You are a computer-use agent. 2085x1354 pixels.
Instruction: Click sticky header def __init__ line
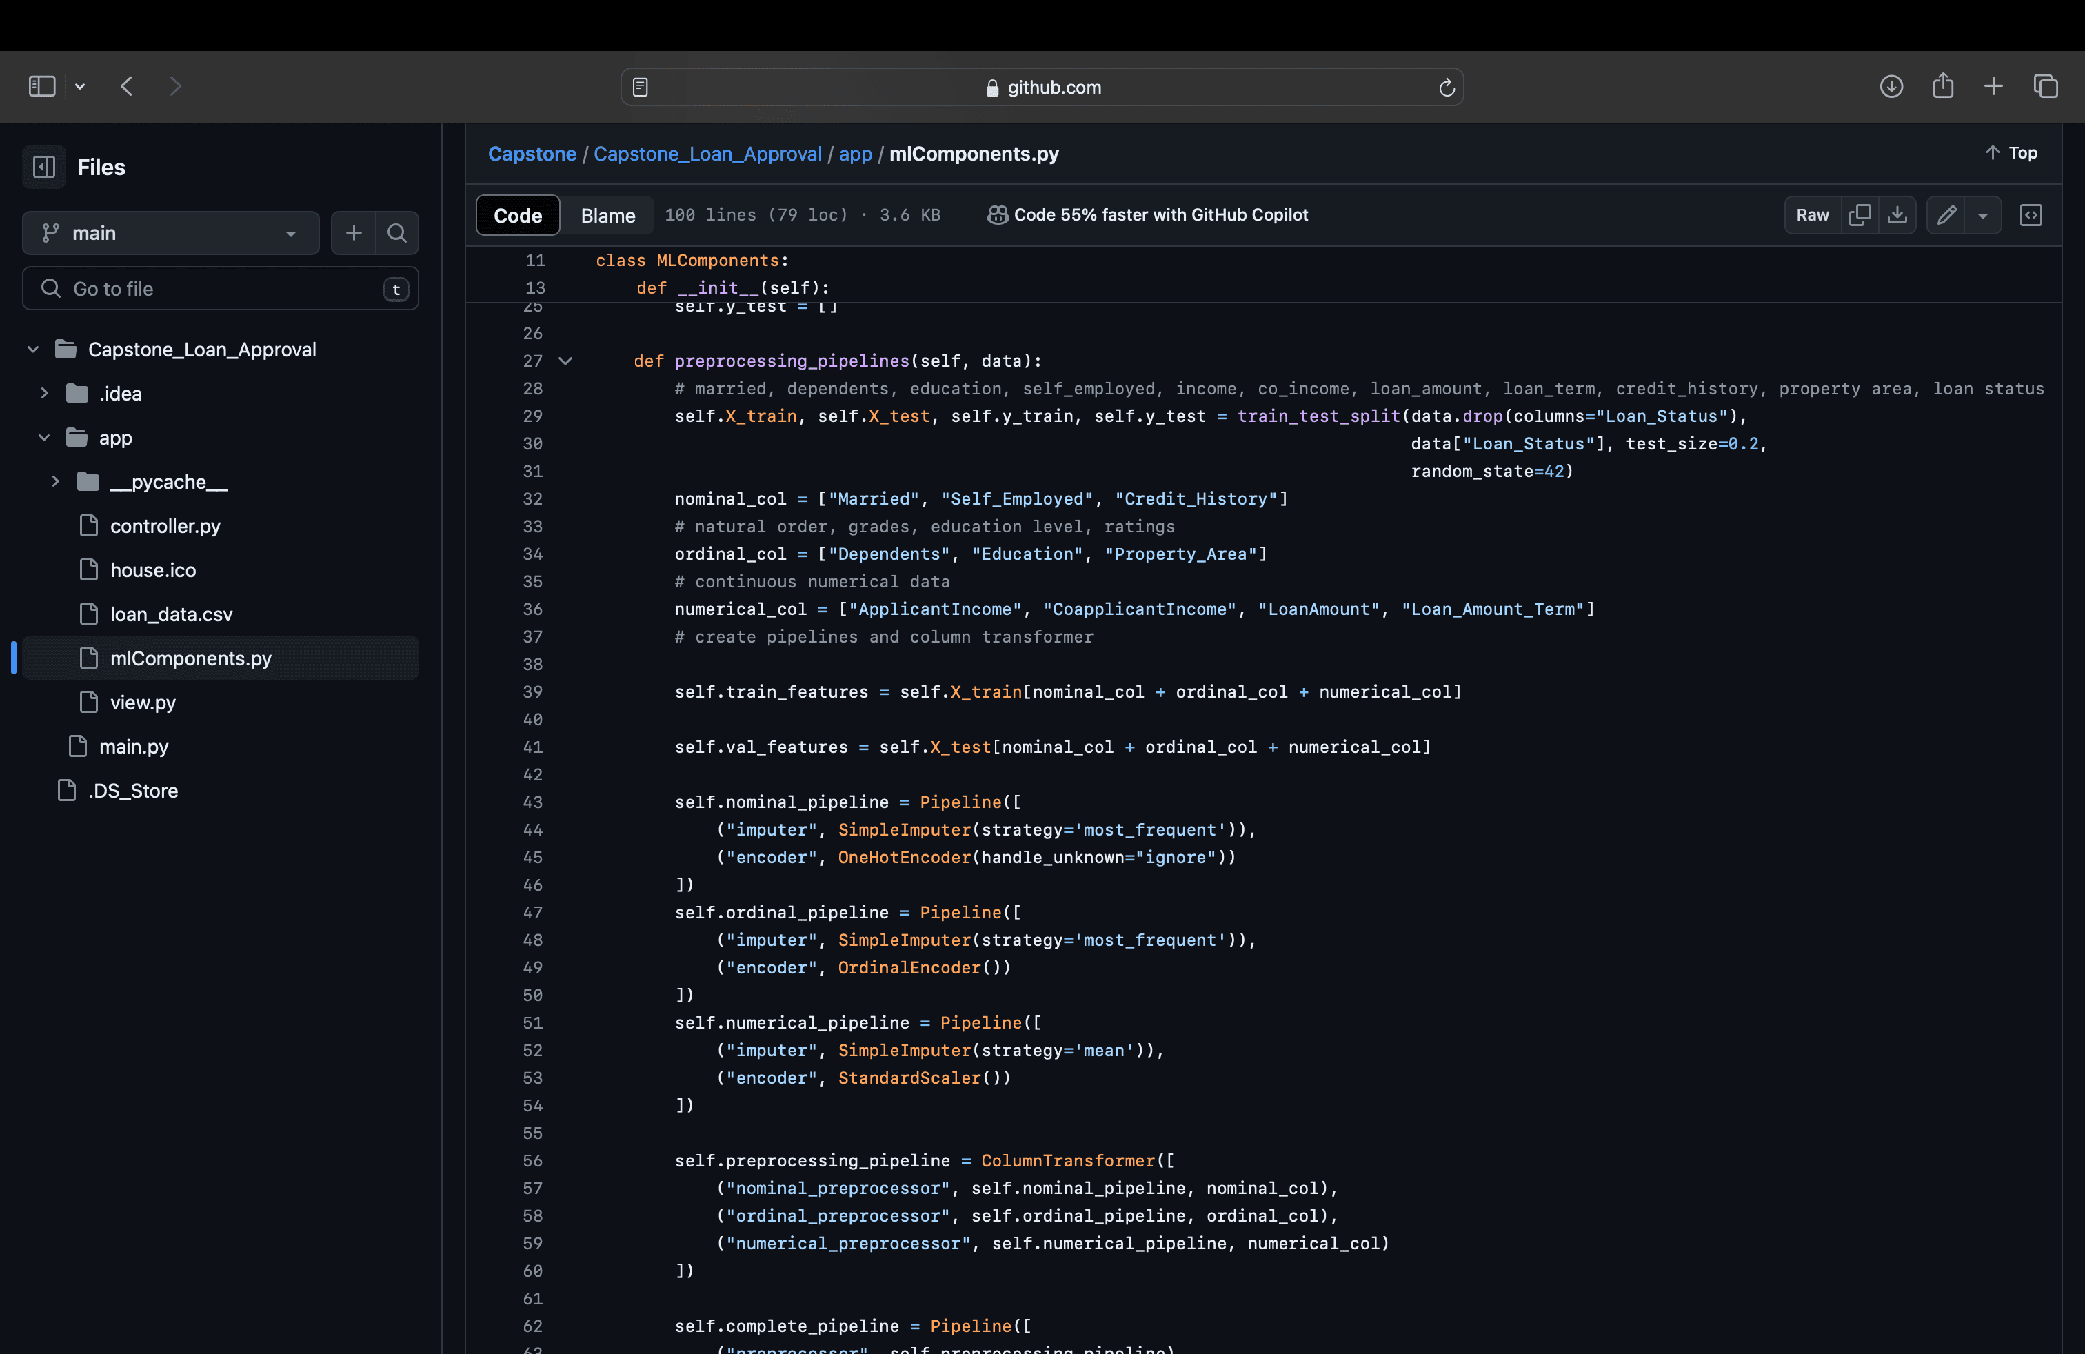tap(732, 288)
